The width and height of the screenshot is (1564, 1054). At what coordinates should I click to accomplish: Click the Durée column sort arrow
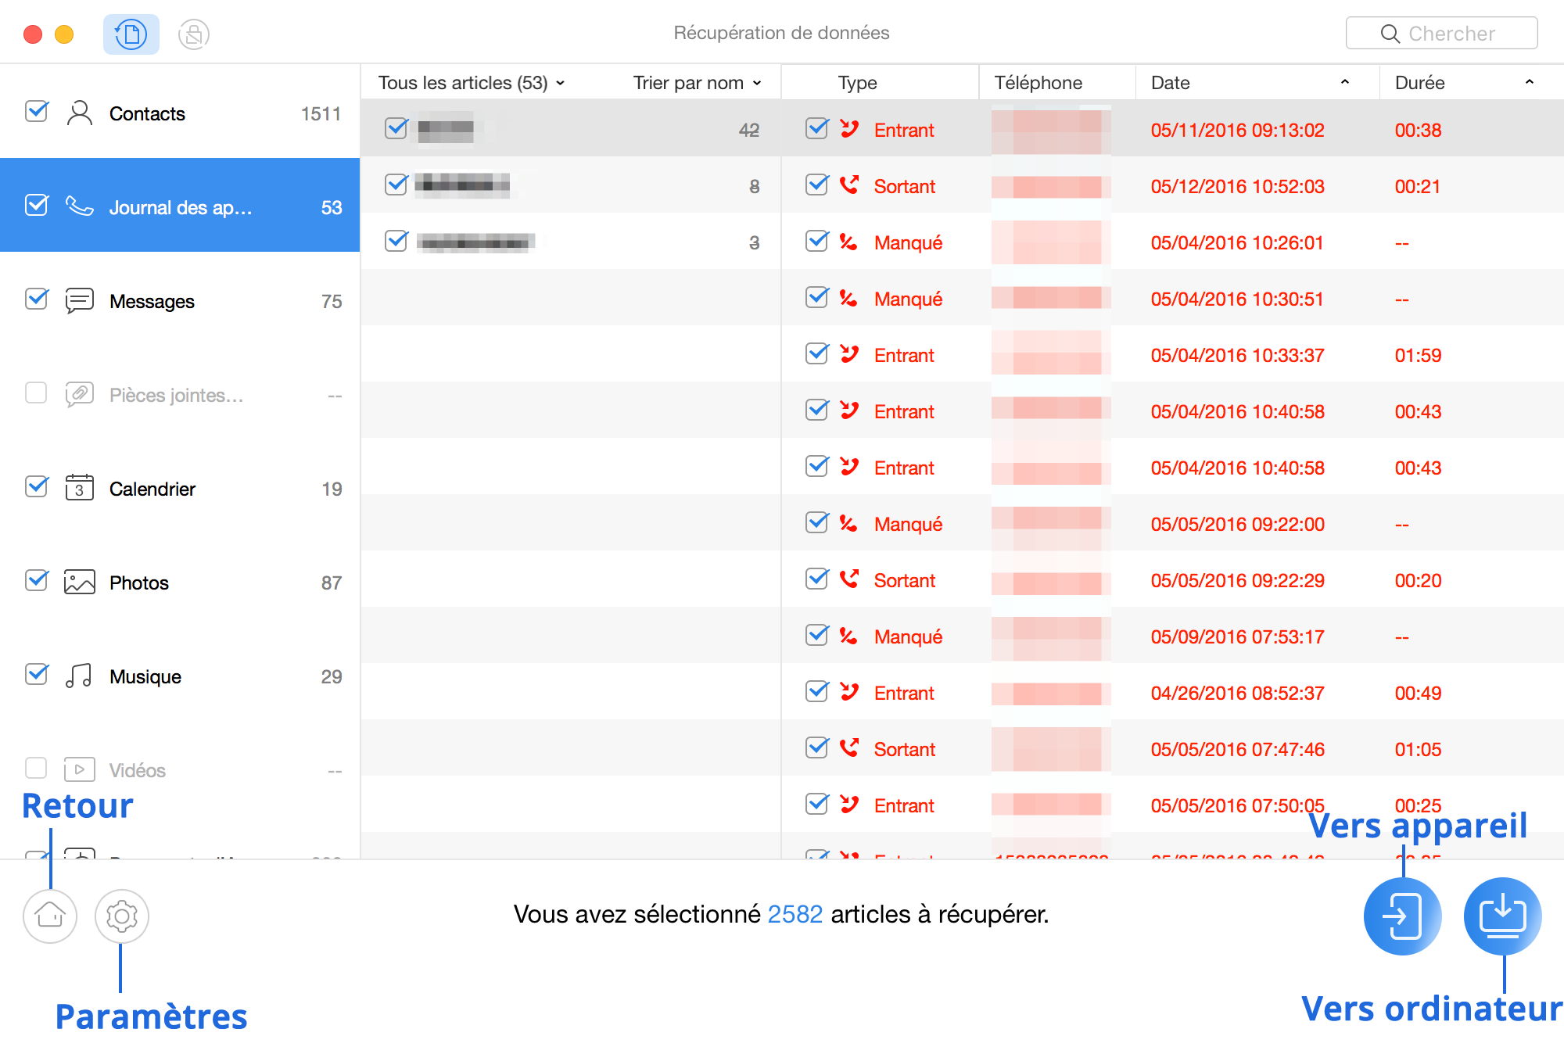tap(1530, 82)
